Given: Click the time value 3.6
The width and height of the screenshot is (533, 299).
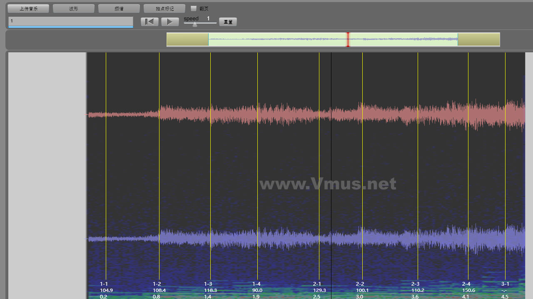Looking at the screenshot, I should 415,297.
